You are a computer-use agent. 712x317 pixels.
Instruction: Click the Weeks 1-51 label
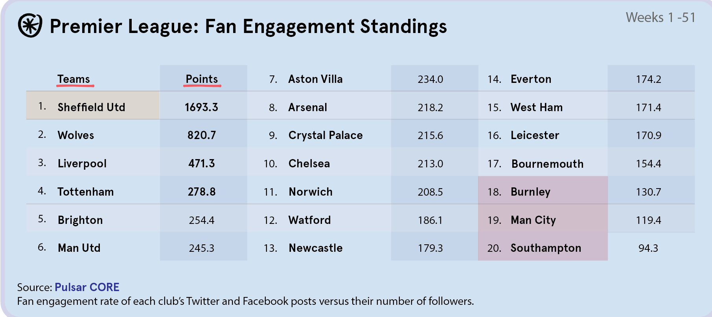(x=660, y=17)
